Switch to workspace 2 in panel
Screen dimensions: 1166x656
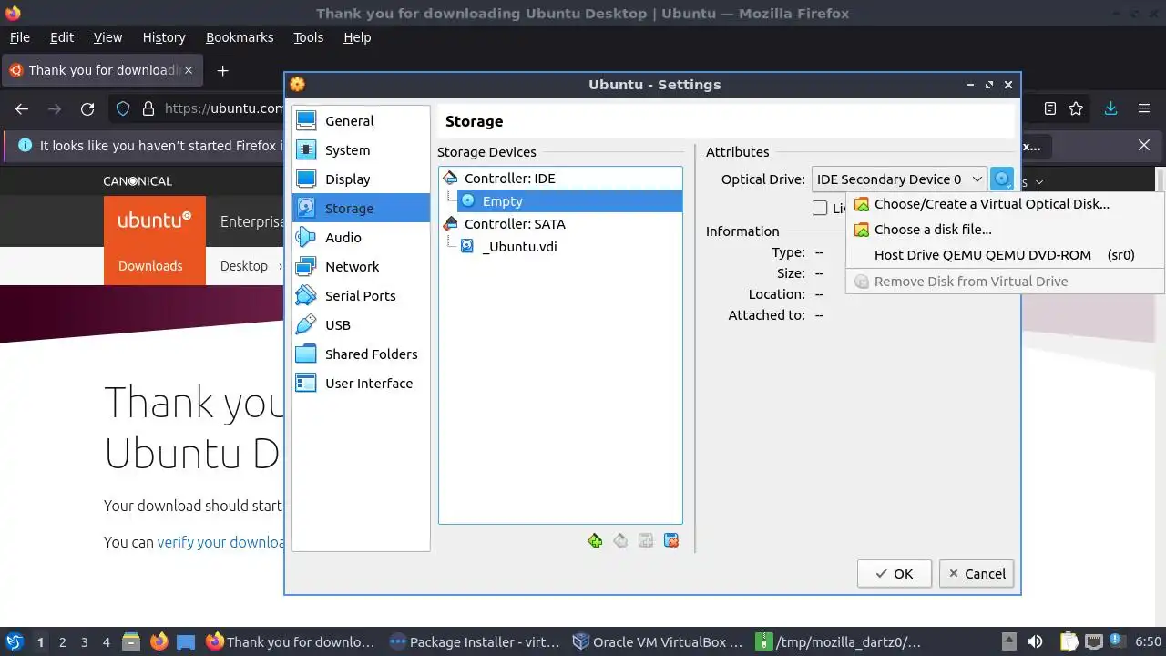pyautogui.click(x=62, y=641)
